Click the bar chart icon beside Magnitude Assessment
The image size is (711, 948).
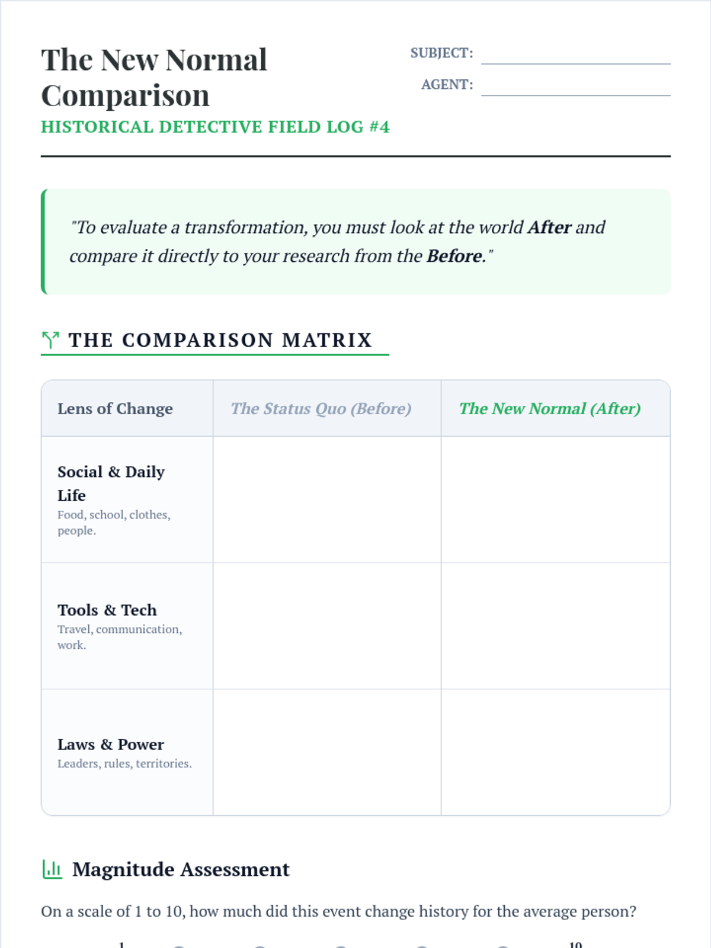tap(52, 869)
